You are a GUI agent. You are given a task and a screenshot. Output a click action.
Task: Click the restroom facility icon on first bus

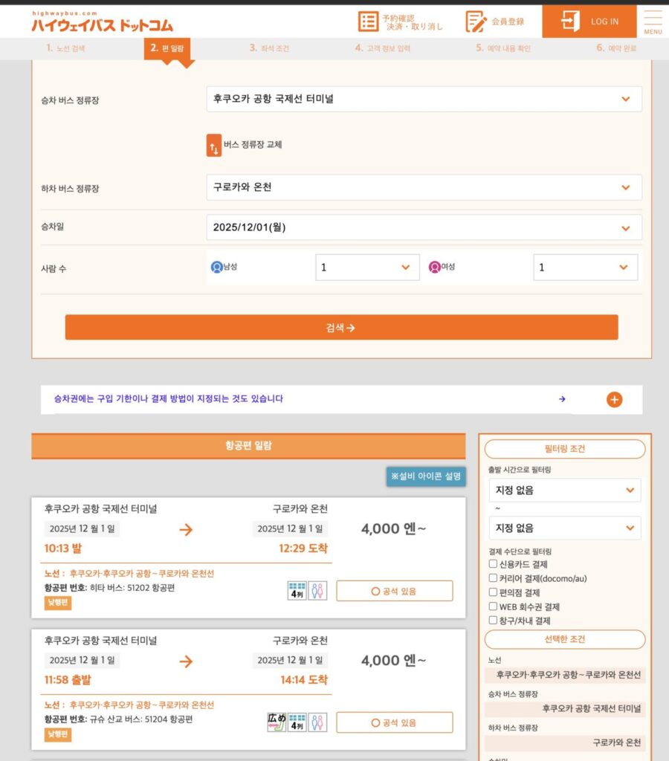317,589
